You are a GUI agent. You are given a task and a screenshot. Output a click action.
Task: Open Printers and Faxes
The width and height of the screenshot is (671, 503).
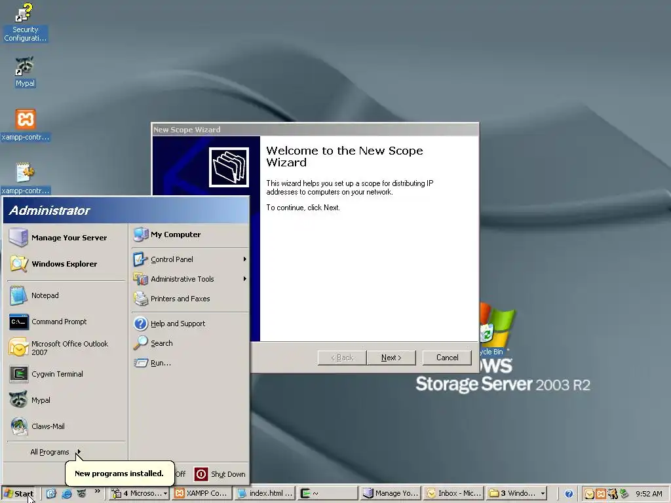pyautogui.click(x=190, y=299)
